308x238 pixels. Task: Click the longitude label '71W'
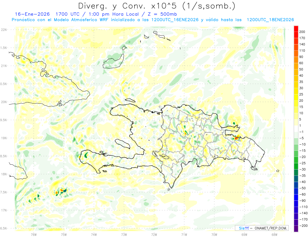184,234
